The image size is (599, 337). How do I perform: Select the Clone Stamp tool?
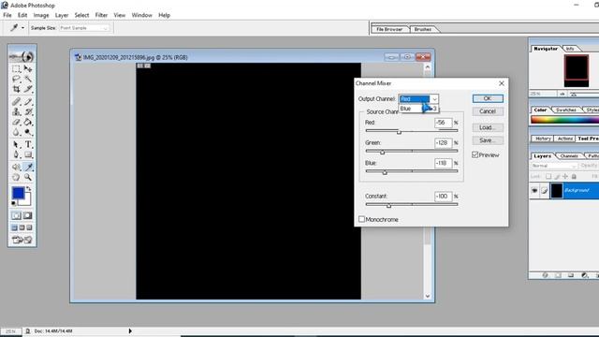tap(16, 111)
